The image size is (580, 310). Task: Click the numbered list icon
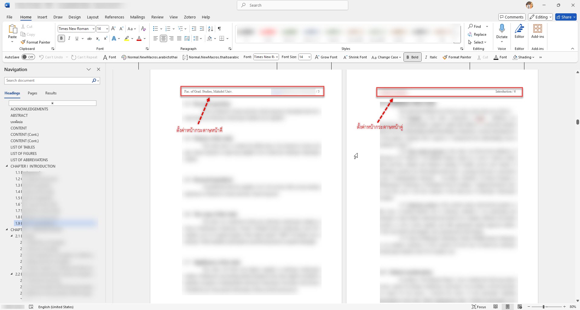168,29
